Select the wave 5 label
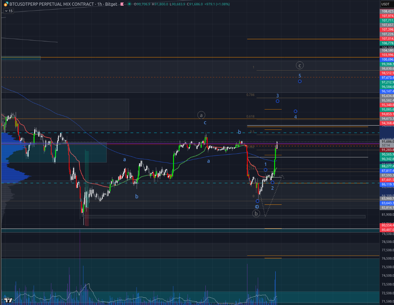Screen dimensions: 394x305 click(x=300, y=76)
